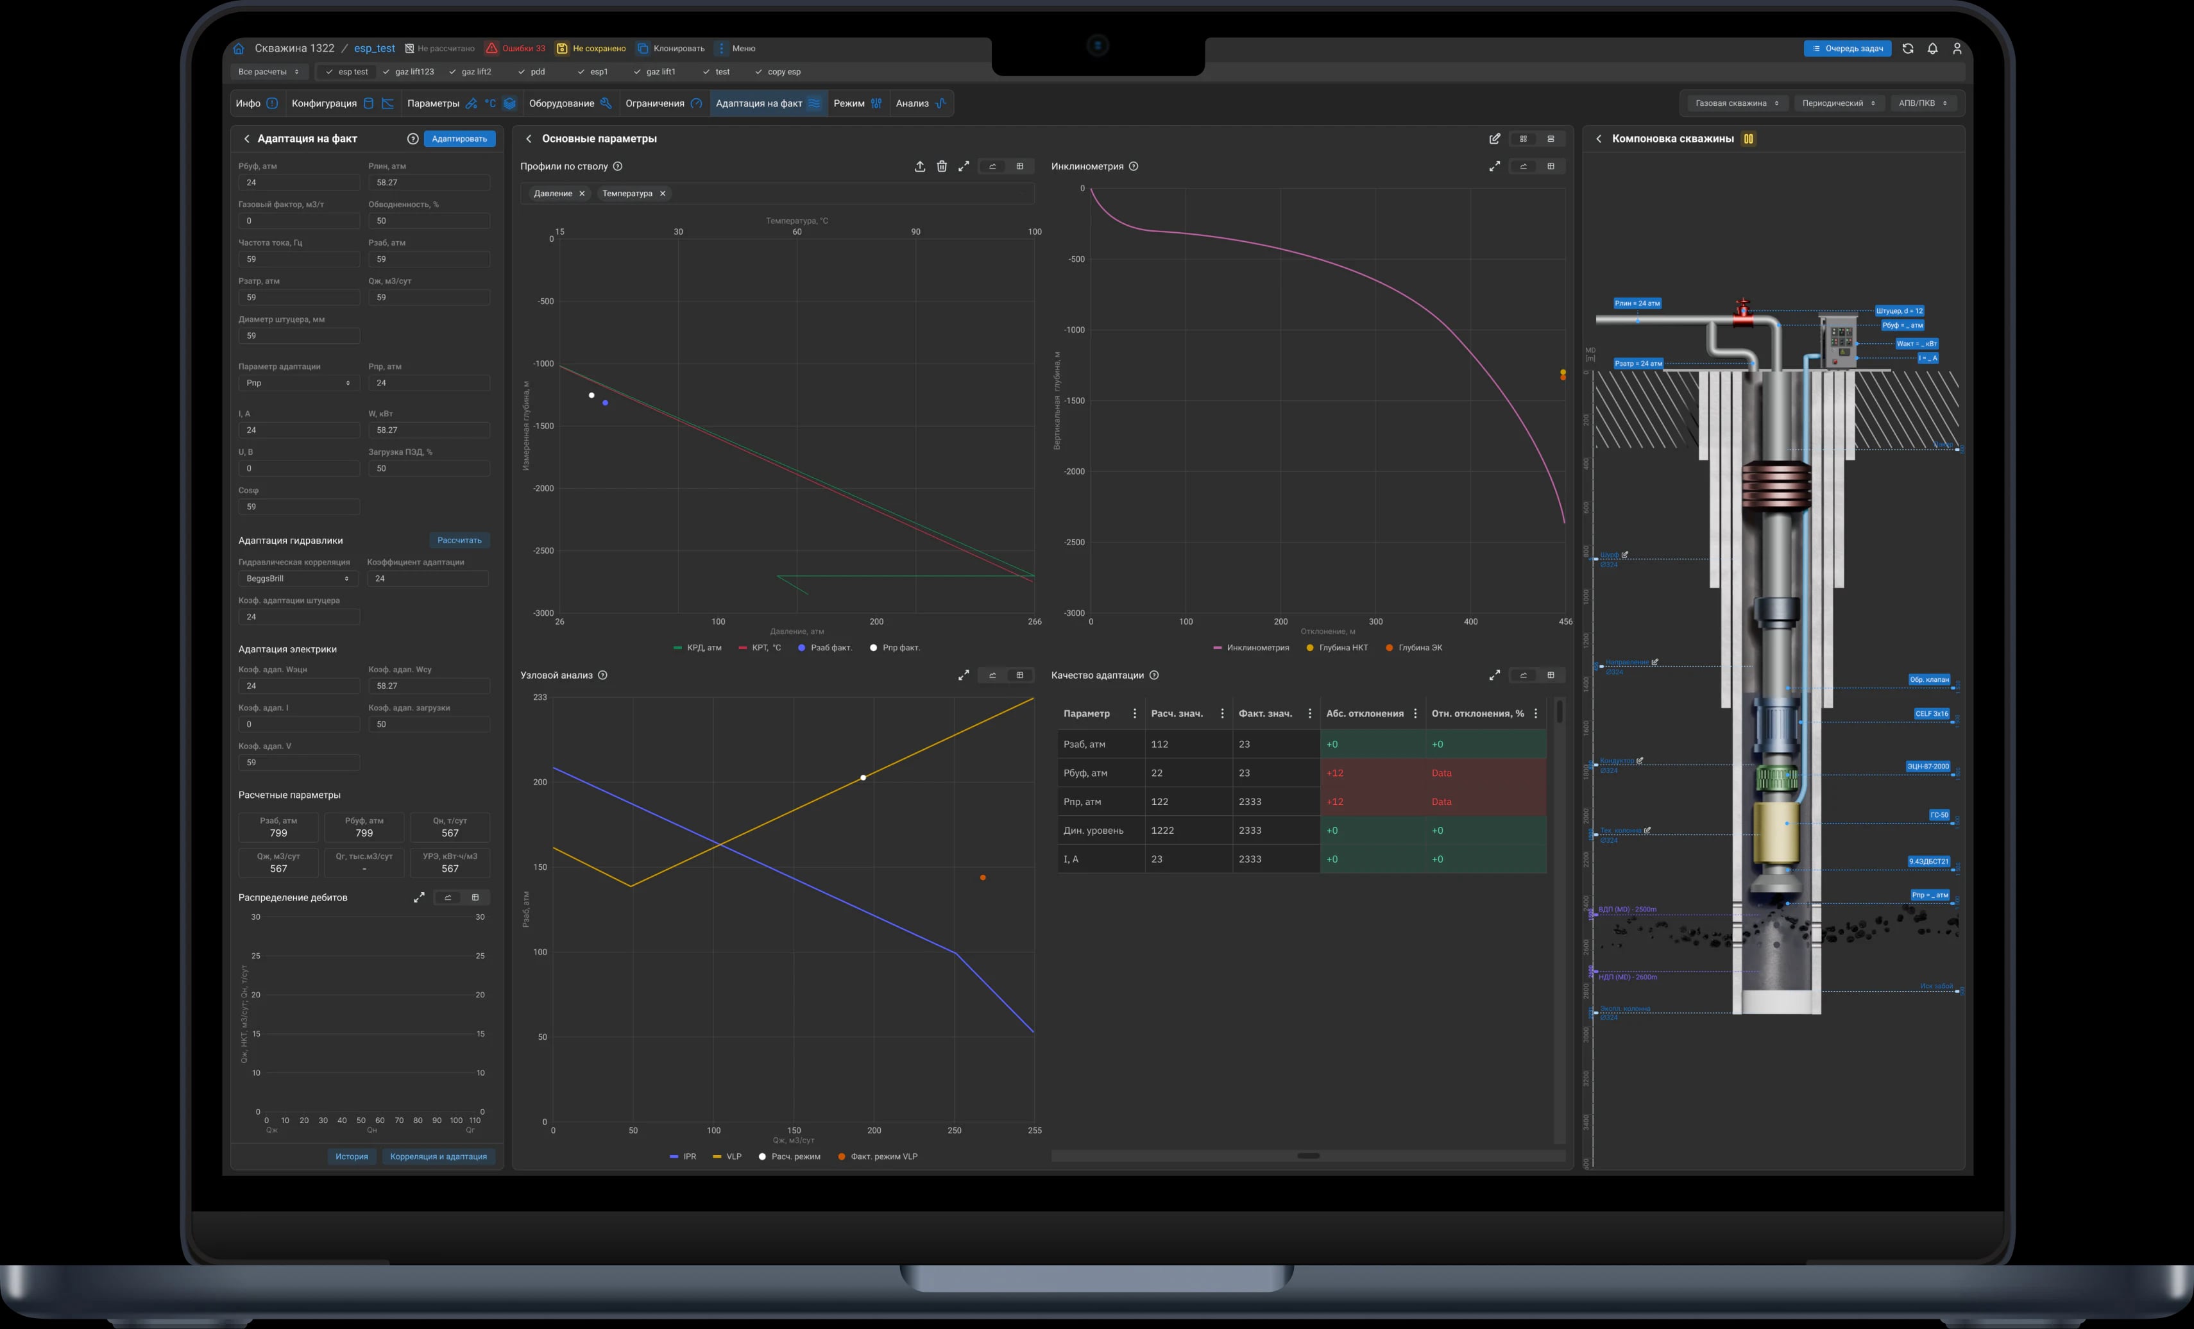Delete the Профили по стволу chart with the trash icon
Image resolution: width=2194 pixels, height=1329 pixels.
(x=941, y=167)
